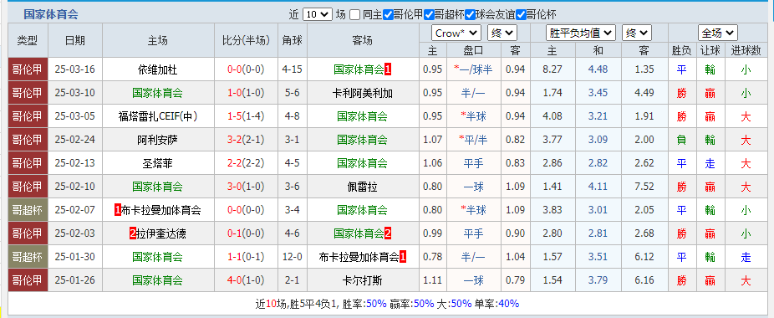Click 哥超杯 league tag on 25-02-07 row
Screen dimensions: 774x318
pos(28,210)
